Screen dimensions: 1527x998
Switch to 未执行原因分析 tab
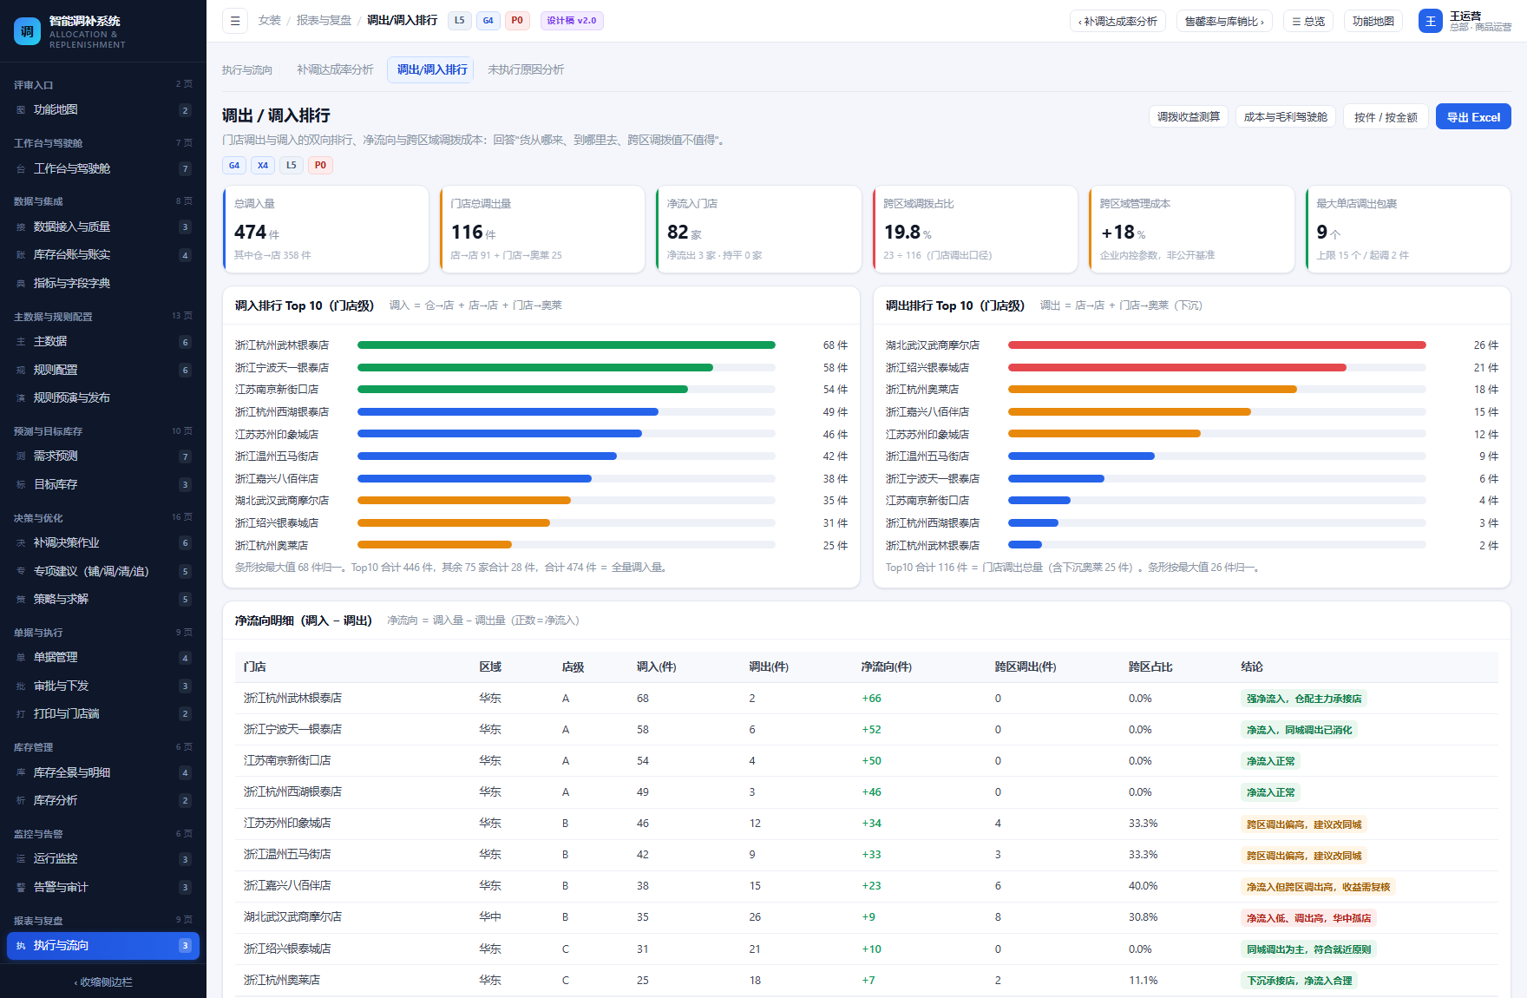tap(526, 69)
